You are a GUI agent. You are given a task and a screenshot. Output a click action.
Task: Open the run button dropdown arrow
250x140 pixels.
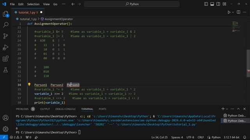tap(233, 12)
